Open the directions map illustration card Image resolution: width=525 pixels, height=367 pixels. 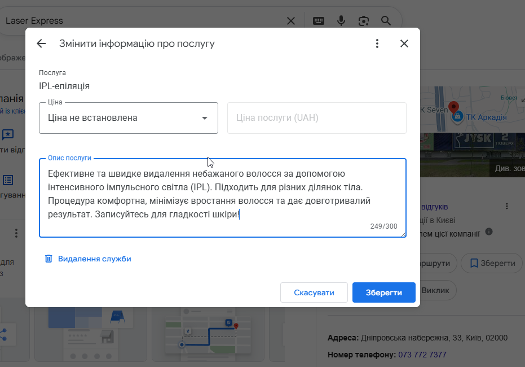coord(208,334)
